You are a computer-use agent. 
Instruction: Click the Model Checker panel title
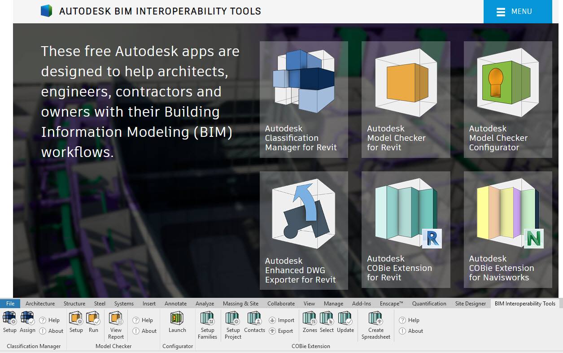(113, 346)
